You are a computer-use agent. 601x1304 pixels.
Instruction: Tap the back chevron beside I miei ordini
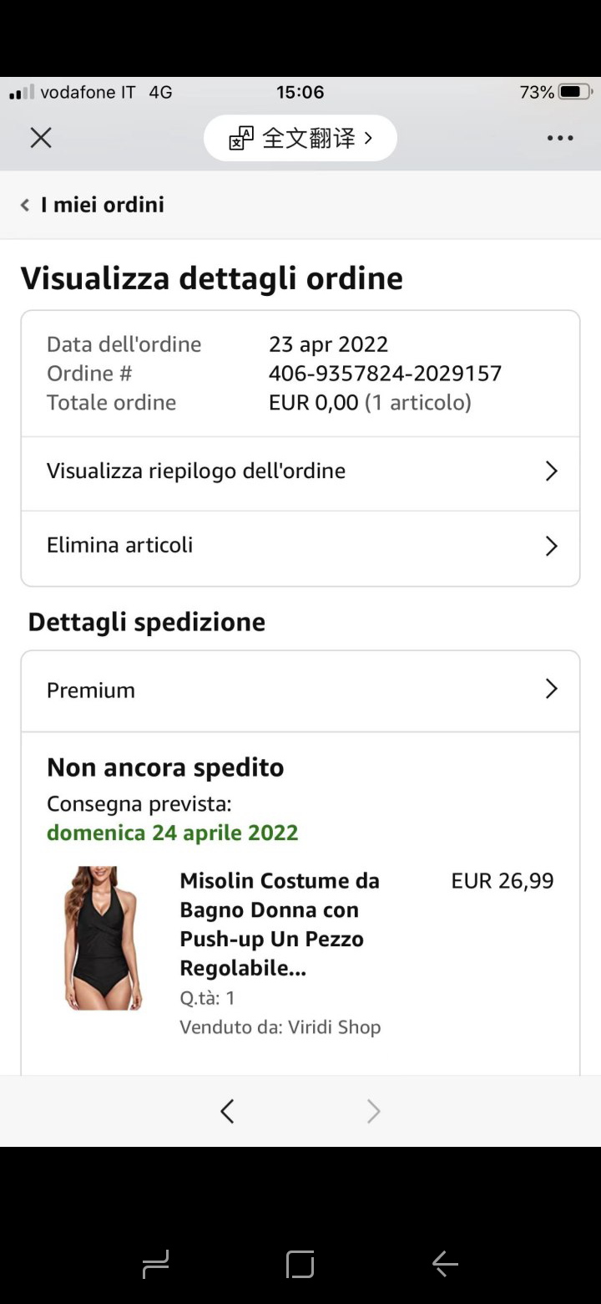tap(25, 205)
